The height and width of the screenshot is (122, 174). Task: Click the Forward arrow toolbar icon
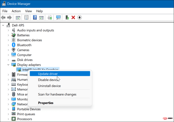click(x=9, y=18)
